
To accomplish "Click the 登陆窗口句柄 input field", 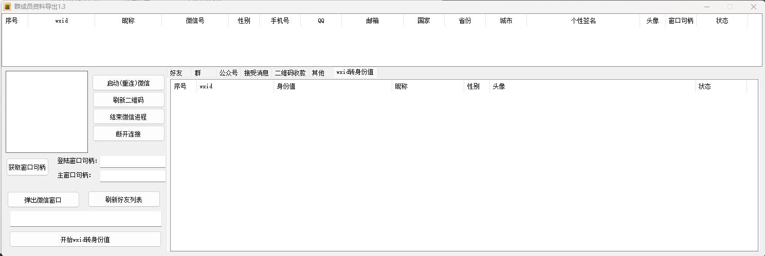I will click(x=133, y=161).
